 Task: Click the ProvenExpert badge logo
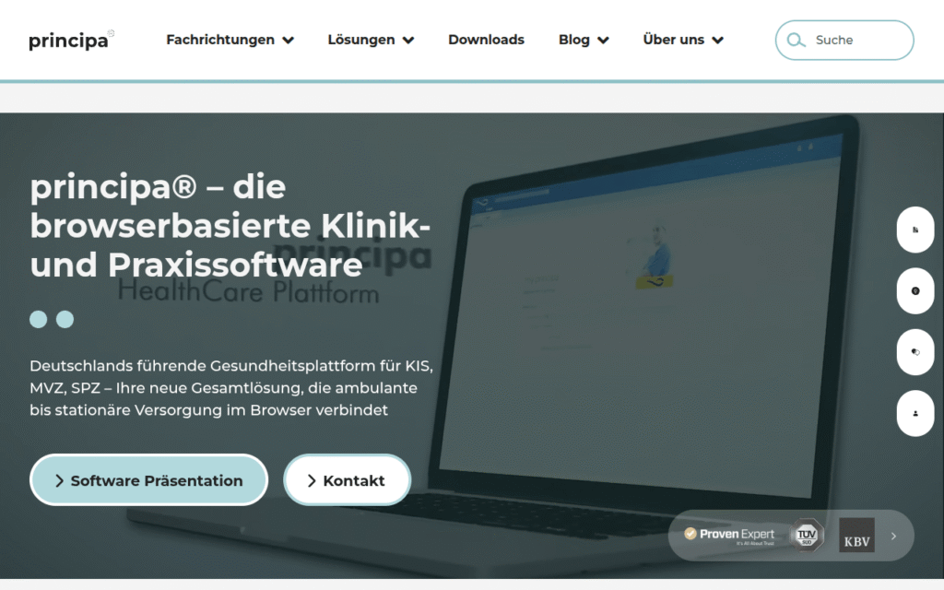[x=729, y=535]
